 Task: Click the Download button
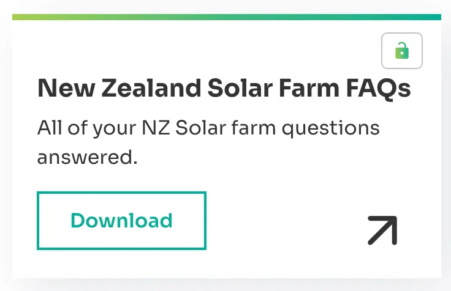point(121,221)
